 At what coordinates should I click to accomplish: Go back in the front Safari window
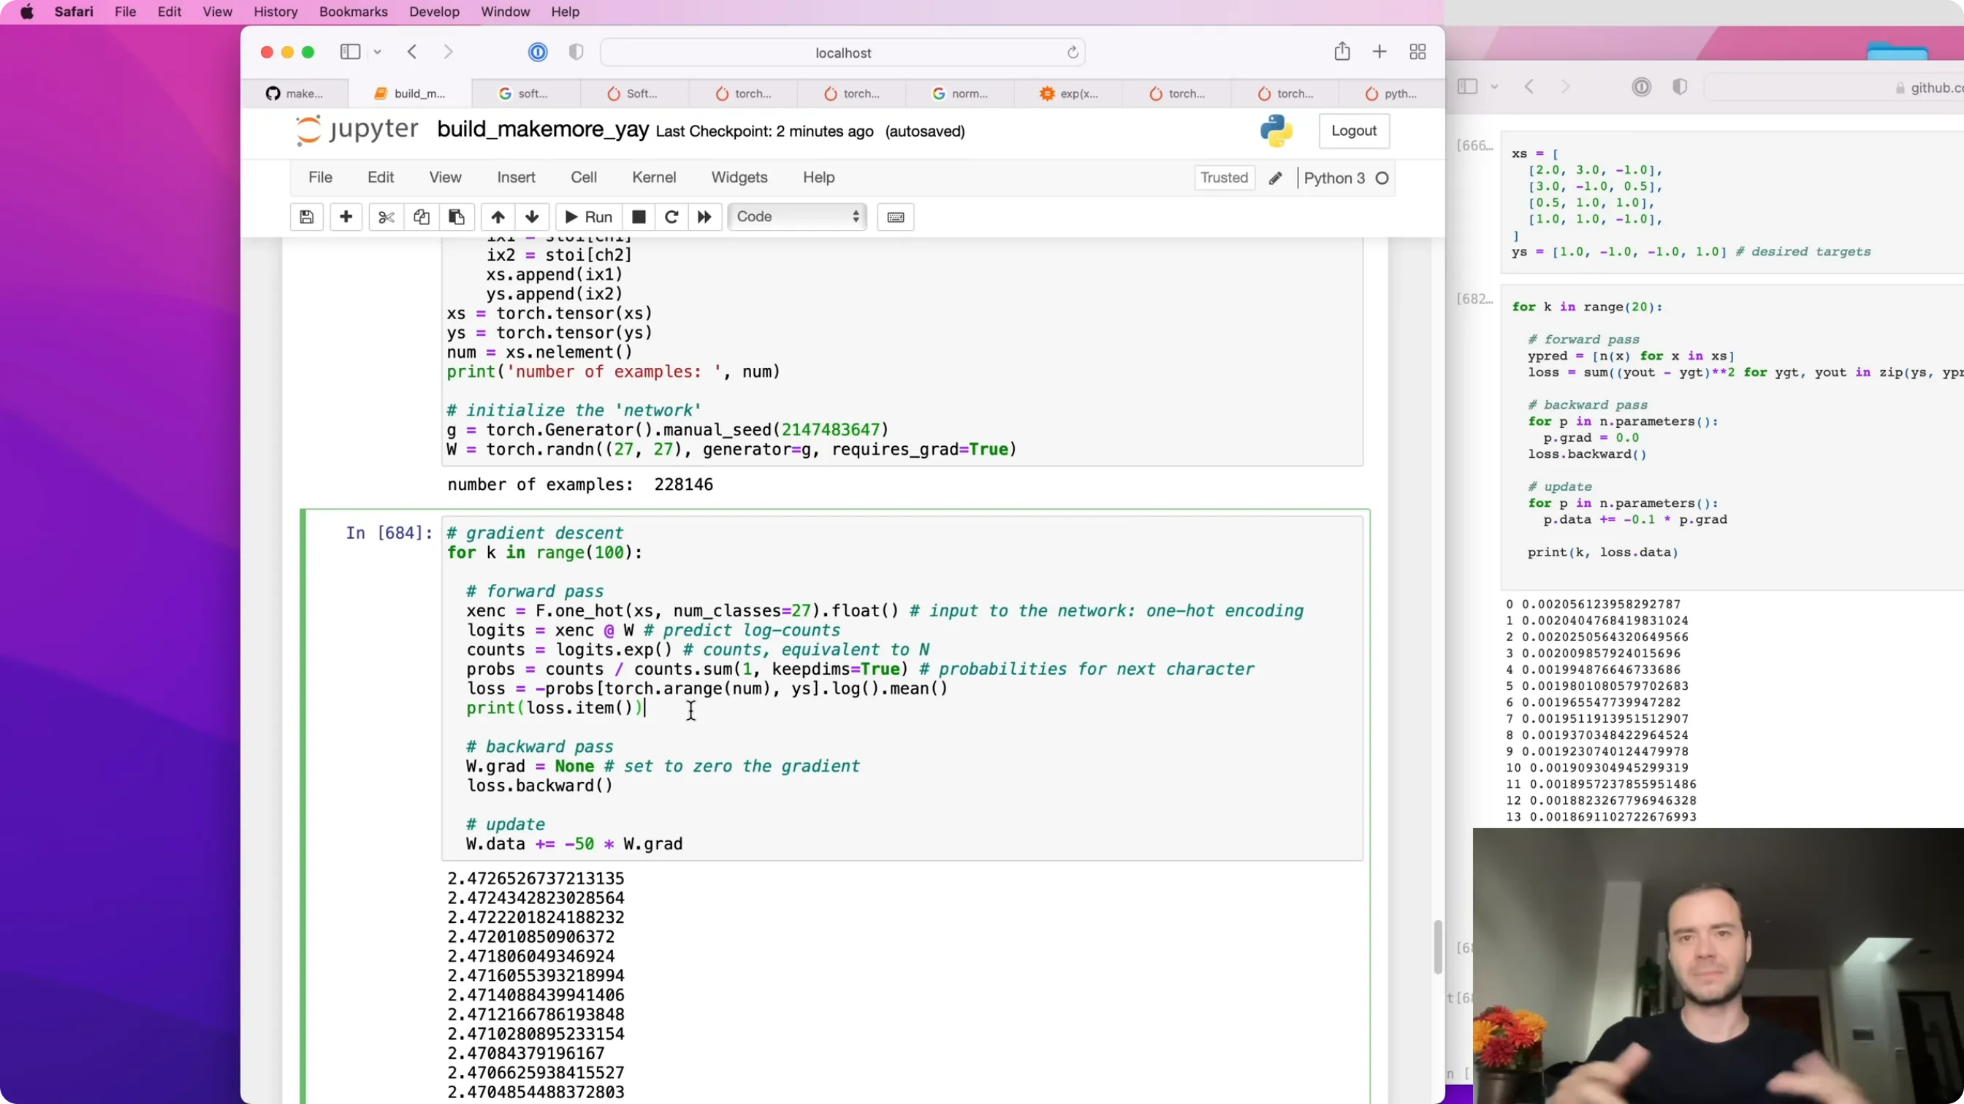coord(413,52)
